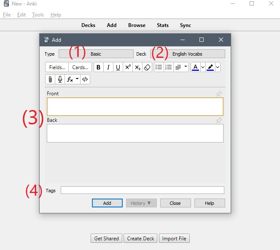Open Browse in the main toolbar
The height and width of the screenshot is (250, 280).
(137, 25)
